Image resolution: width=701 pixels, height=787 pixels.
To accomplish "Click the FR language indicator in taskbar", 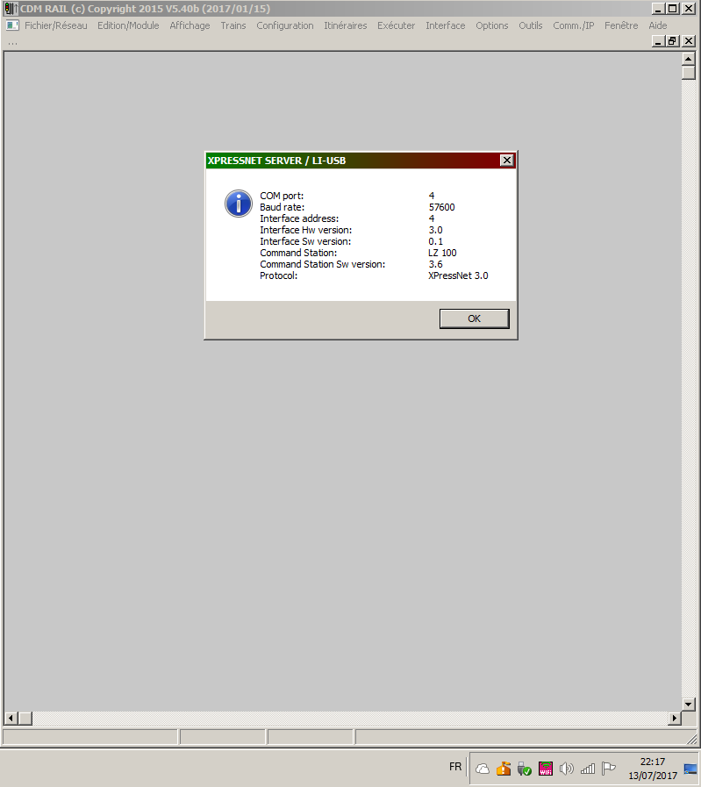I will (x=455, y=767).
